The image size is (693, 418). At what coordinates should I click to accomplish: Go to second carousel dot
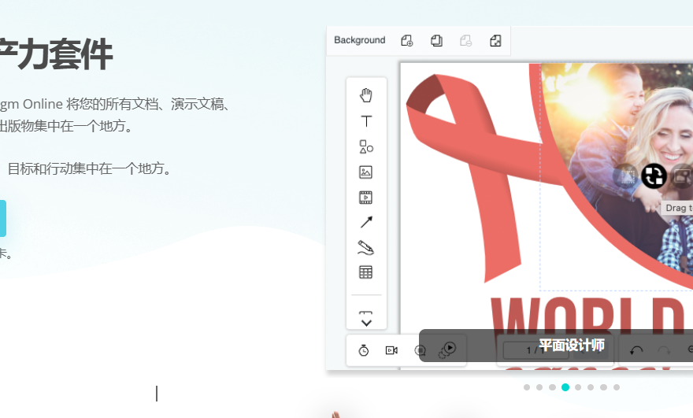(539, 387)
